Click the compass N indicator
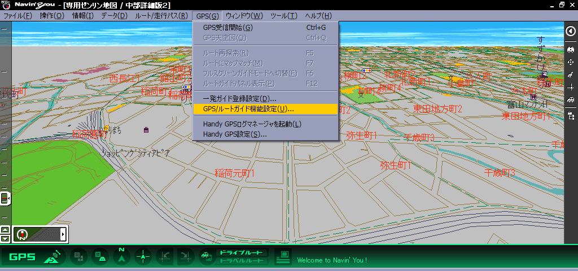This screenshot has height=271, width=578. (x=23, y=234)
